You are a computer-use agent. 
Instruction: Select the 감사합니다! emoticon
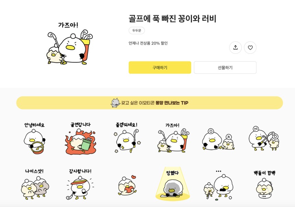click(x=80, y=184)
